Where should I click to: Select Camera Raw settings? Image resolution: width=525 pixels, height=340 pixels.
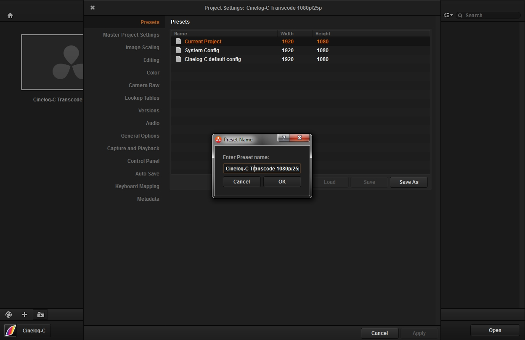(x=144, y=85)
